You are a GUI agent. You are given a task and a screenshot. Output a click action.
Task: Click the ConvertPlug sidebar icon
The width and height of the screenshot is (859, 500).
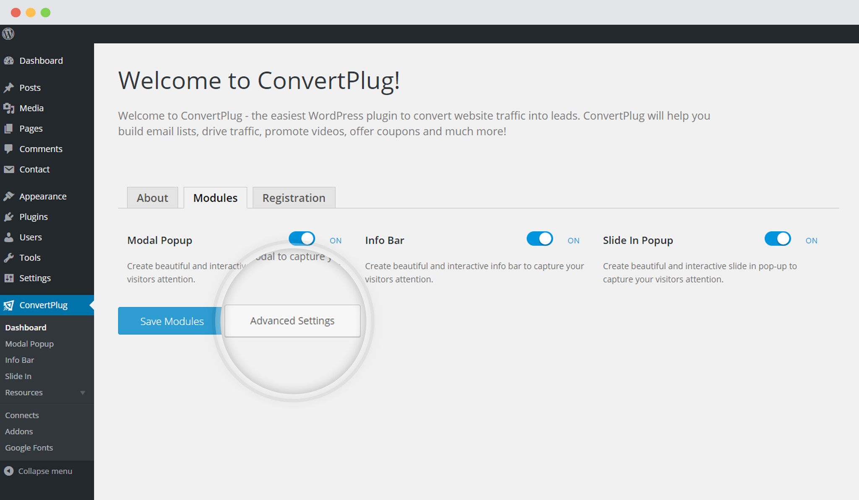coord(10,305)
